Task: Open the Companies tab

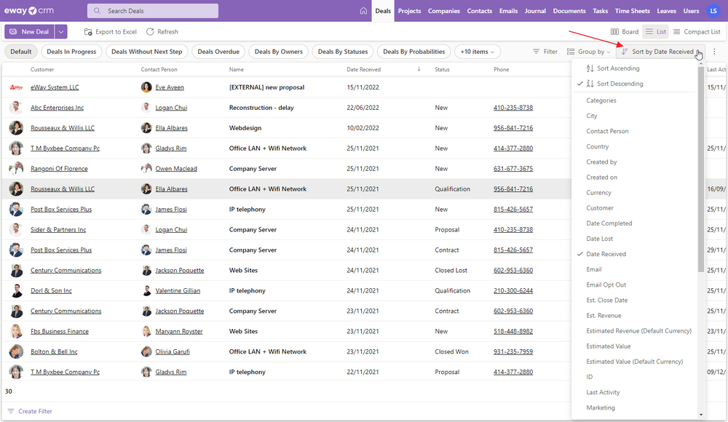Action: coord(444,11)
